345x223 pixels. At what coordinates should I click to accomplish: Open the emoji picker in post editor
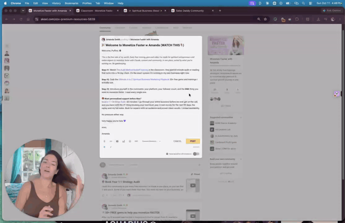pyautogui.click(x=130, y=141)
